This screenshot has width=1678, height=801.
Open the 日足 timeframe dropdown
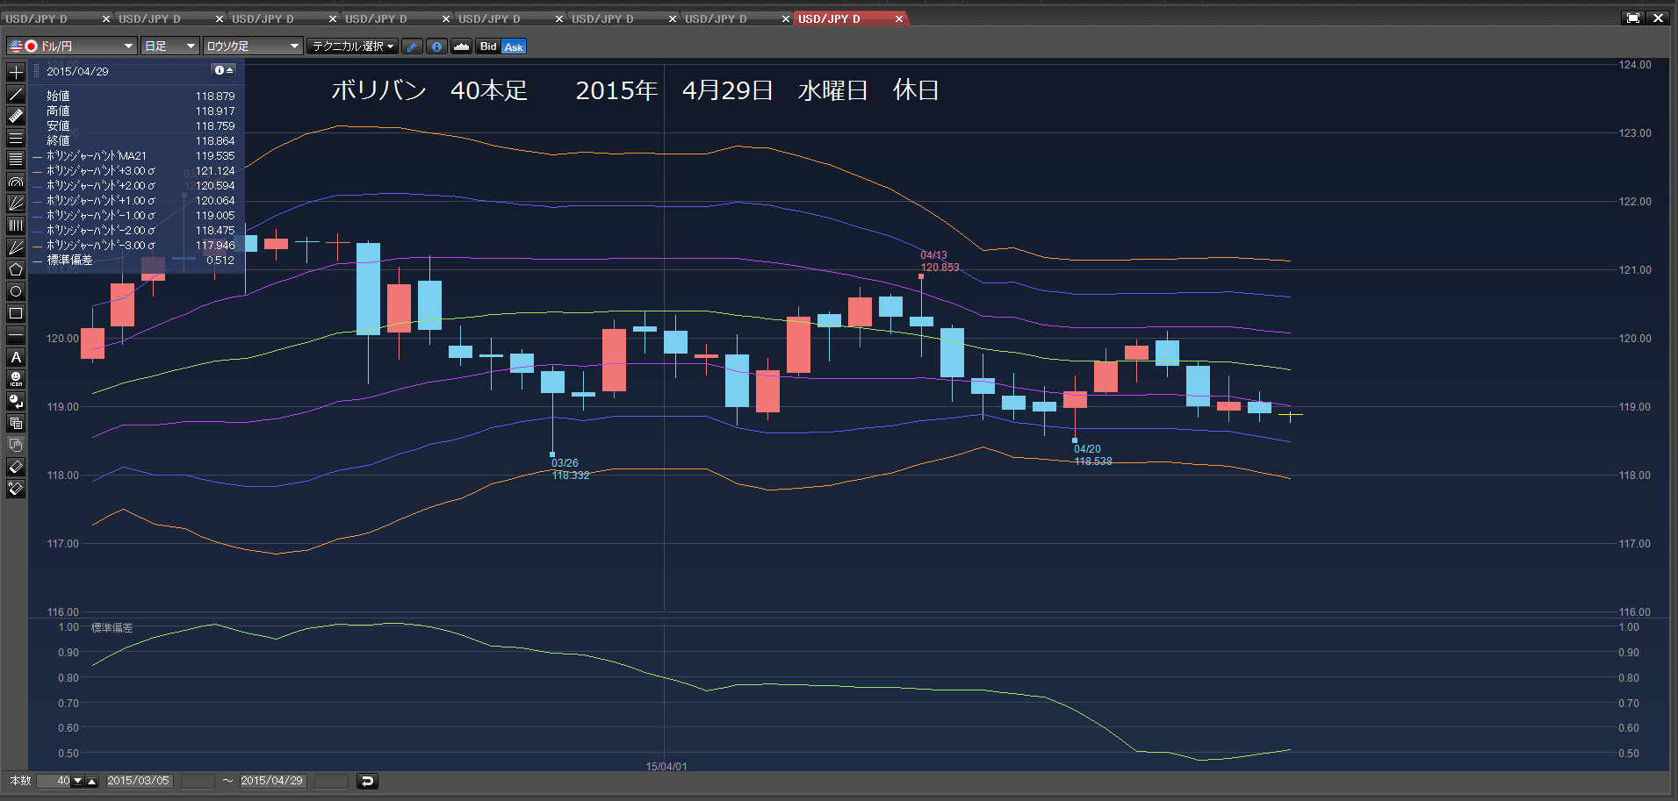pos(170,46)
